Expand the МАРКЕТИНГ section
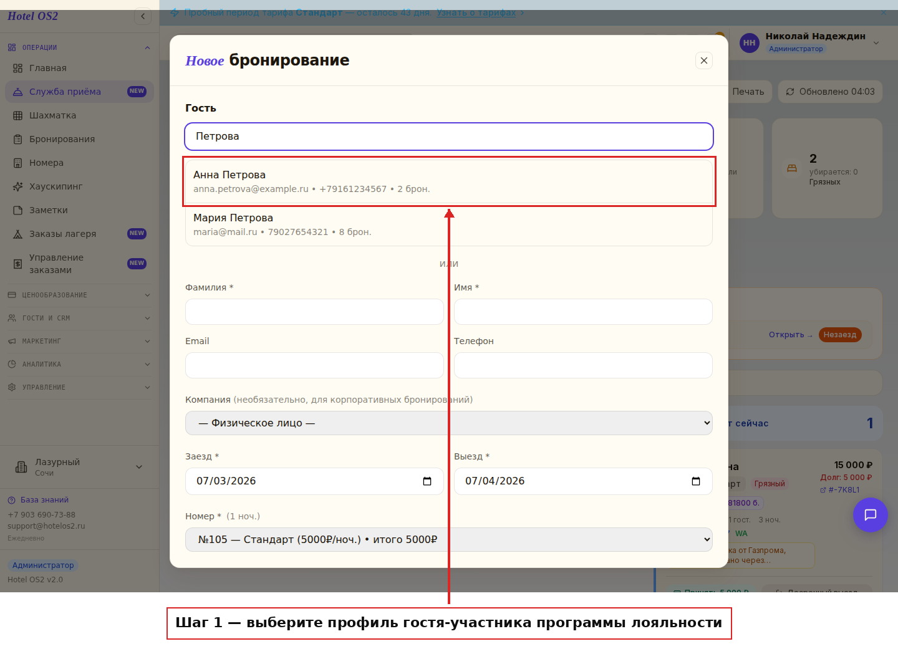Screen dimensions: 898x654 tap(79, 341)
